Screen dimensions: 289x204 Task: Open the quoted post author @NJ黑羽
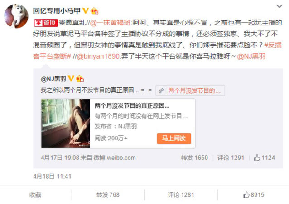[53, 79]
